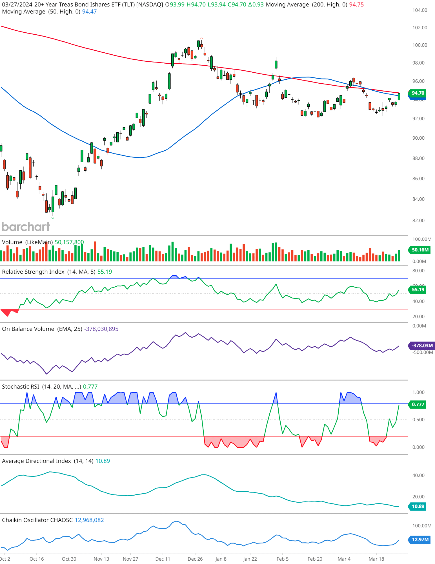Click the green '55.19' RSI axis tag
The width and height of the screenshot is (435, 564).
click(418, 289)
